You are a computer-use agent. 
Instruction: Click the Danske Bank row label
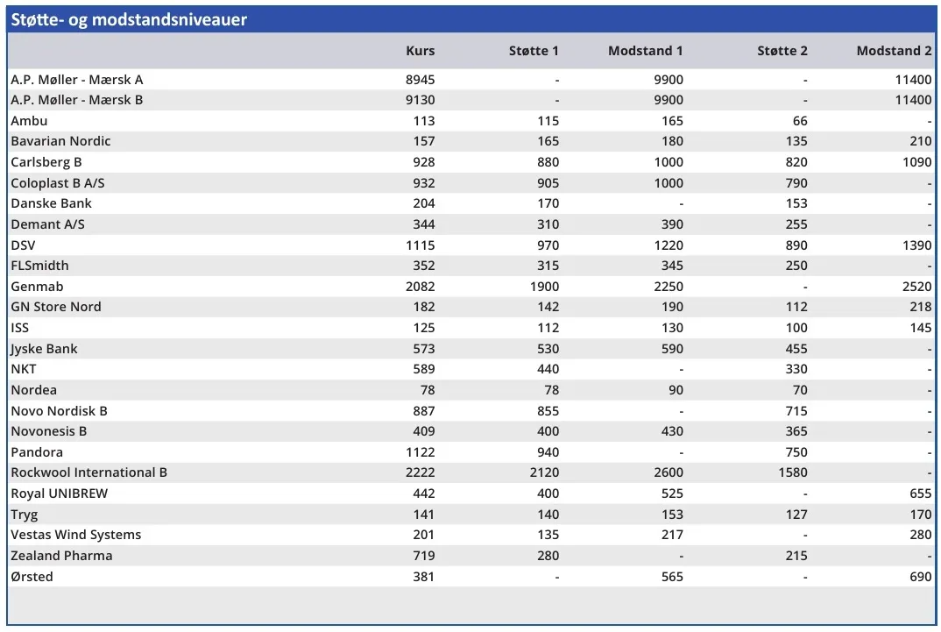(x=51, y=203)
